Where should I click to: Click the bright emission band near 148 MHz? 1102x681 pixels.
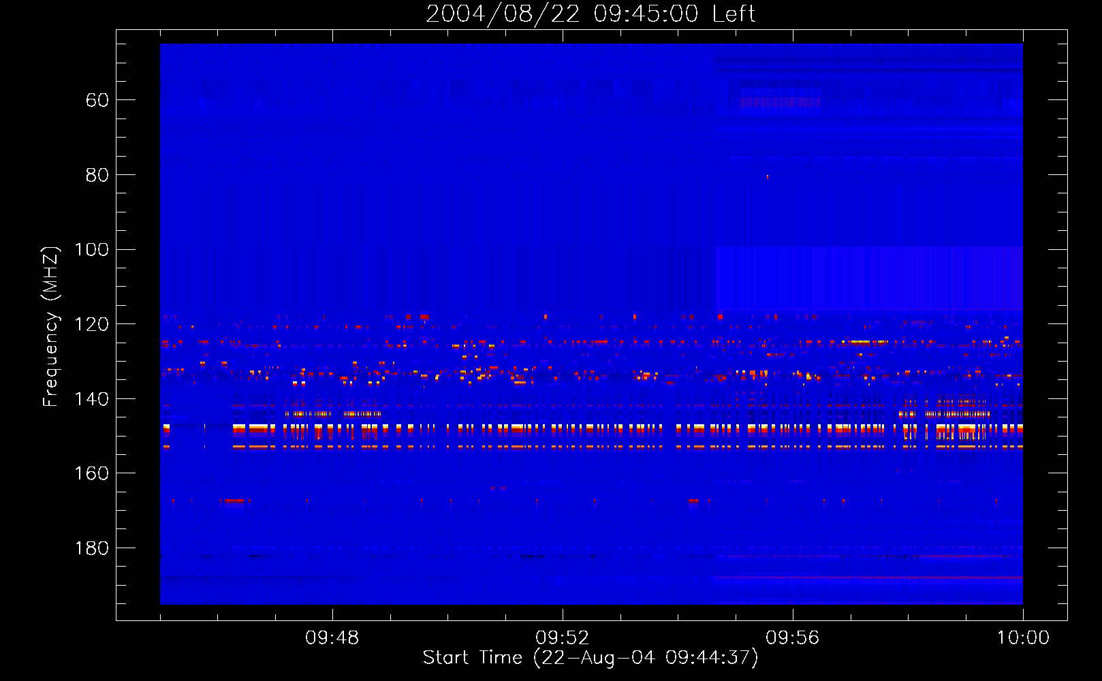point(592,429)
